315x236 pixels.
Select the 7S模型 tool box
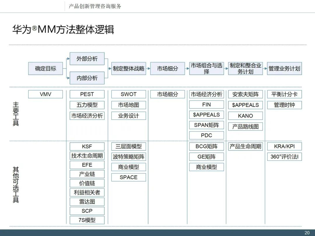tap(87, 220)
